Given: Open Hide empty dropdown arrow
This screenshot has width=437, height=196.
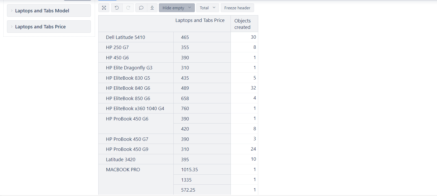Looking at the screenshot, I should pyautogui.click(x=190, y=8).
